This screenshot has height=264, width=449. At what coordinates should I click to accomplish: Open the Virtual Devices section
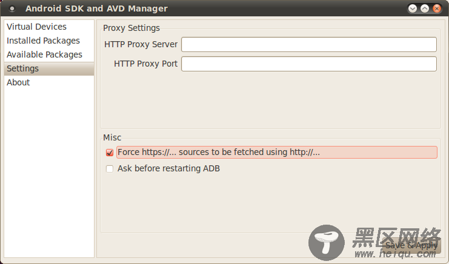pyautogui.click(x=49, y=27)
